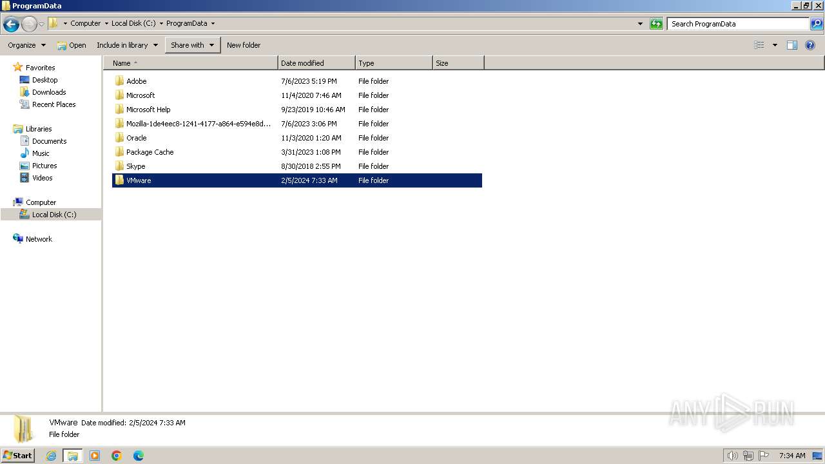The height and width of the screenshot is (464, 825).
Task: Open recent pages dropdown next to Forward
Action: (x=41, y=24)
